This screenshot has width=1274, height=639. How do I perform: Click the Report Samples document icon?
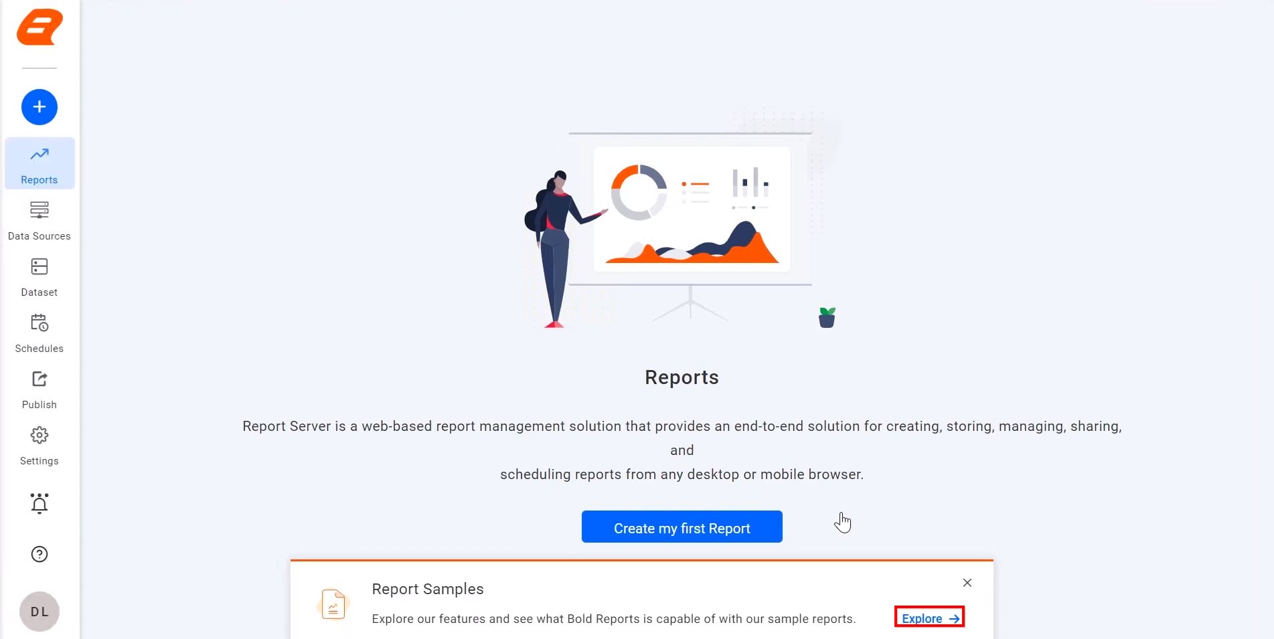coord(333,604)
